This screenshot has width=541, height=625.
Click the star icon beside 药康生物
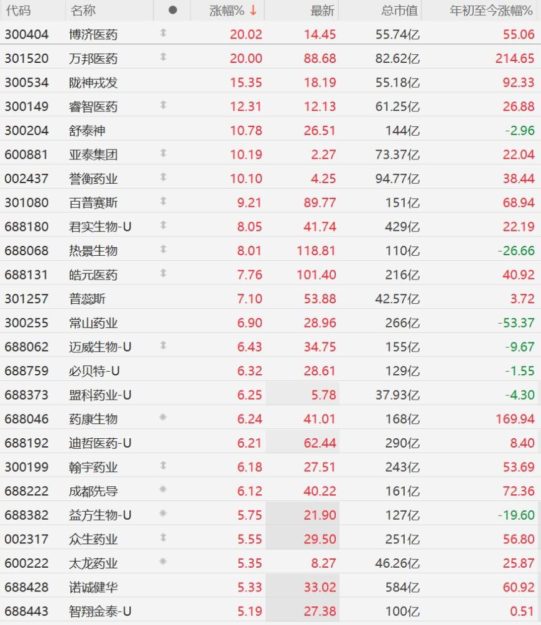click(163, 417)
